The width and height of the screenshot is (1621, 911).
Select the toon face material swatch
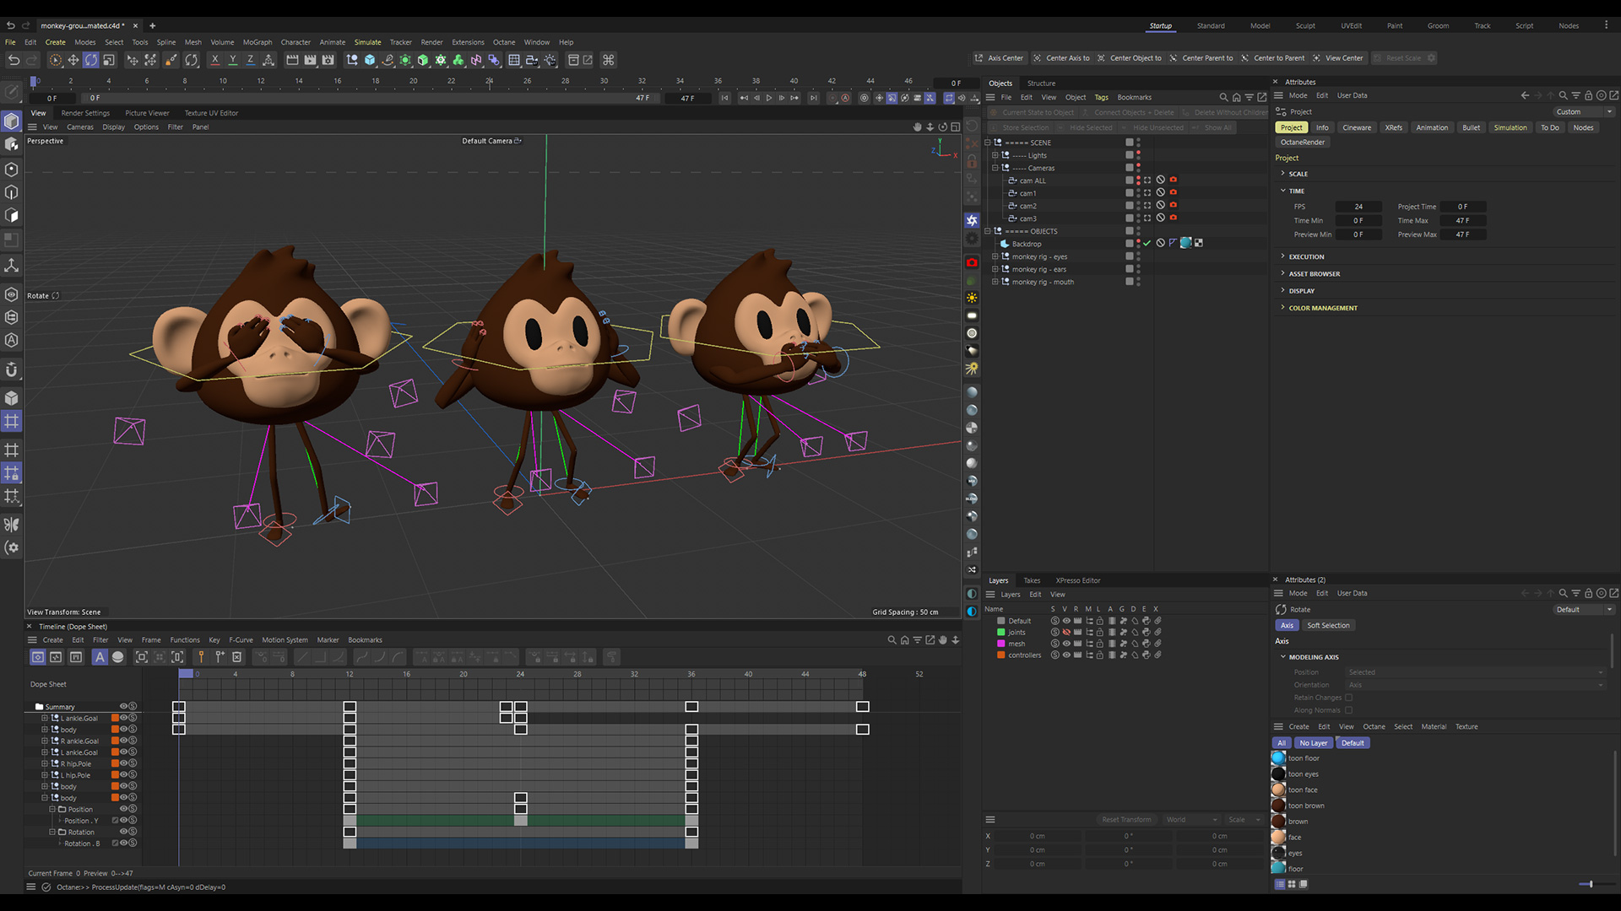(x=1278, y=790)
